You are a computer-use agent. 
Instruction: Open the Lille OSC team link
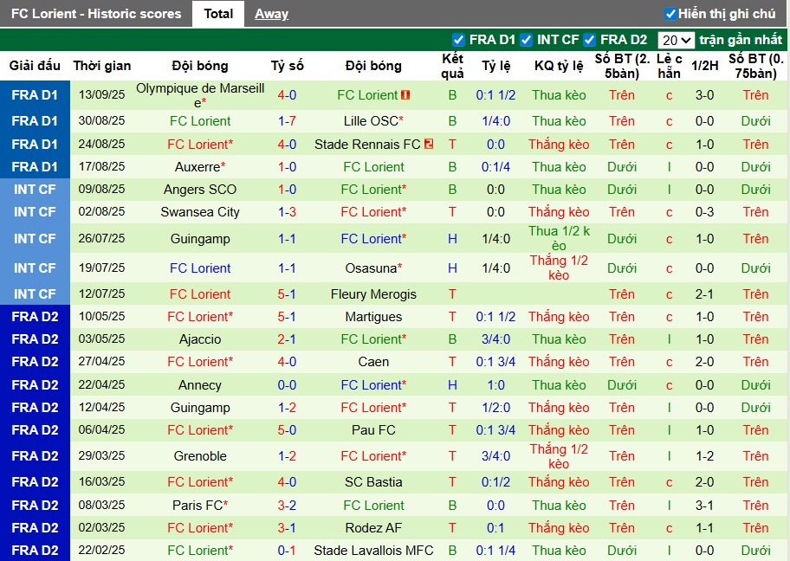coord(372,121)
